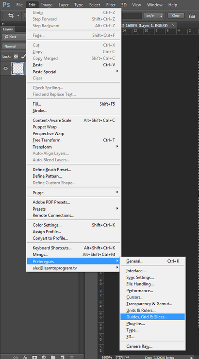Screen dimensions: 199x359
Task: Open the Select menu
Action: (95, 5)
